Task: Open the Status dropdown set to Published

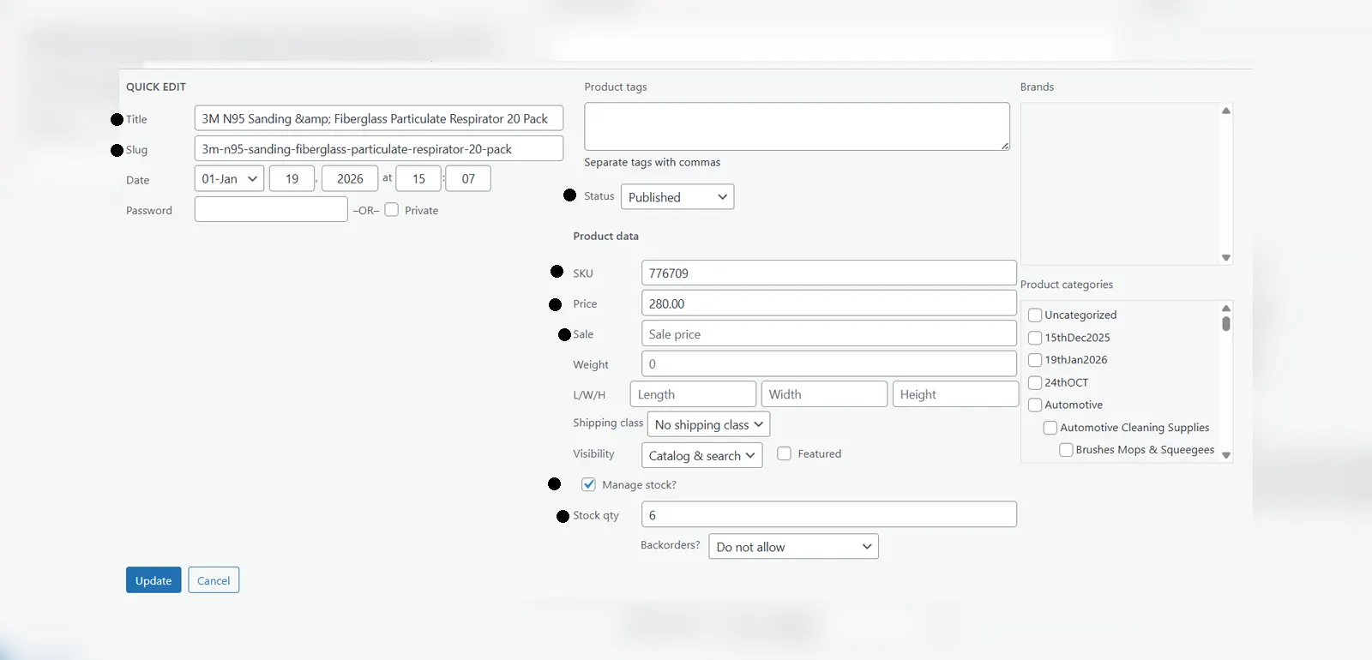Action: point(677,197)
